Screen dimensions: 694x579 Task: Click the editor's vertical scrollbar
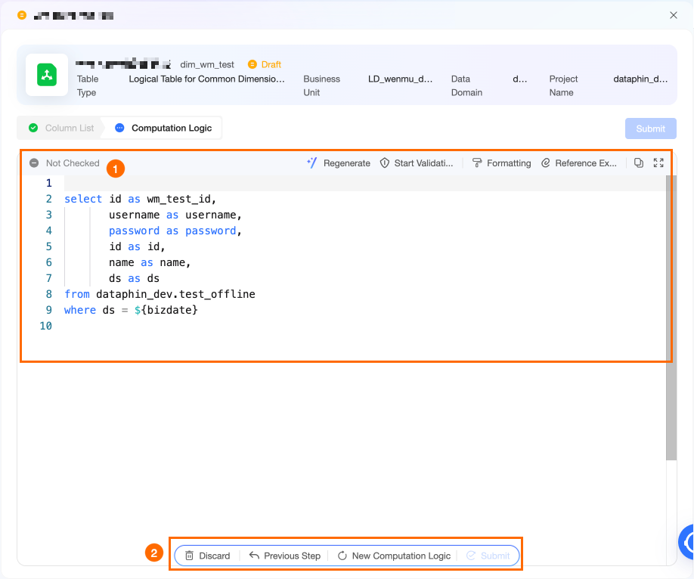coord(671,317)
